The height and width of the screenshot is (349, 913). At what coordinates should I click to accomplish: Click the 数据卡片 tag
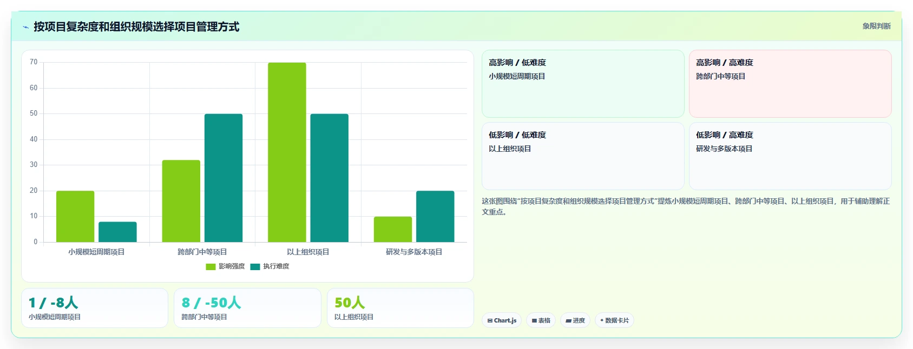(x=614, y=320)
